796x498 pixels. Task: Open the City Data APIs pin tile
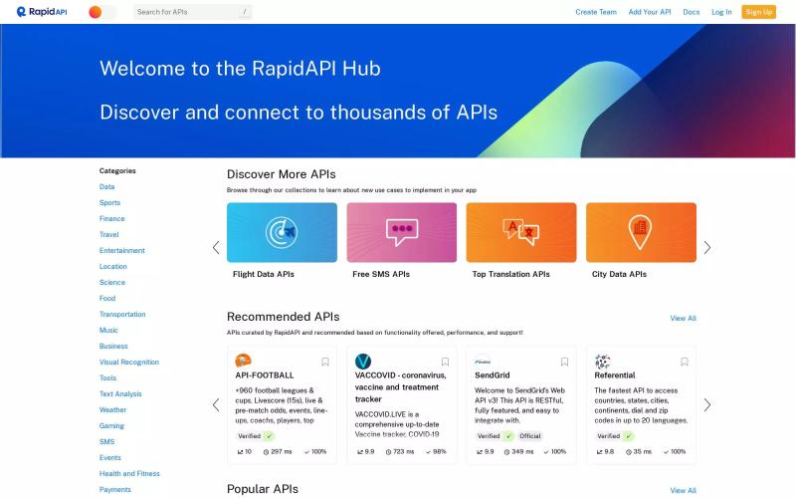pos(641,232)
